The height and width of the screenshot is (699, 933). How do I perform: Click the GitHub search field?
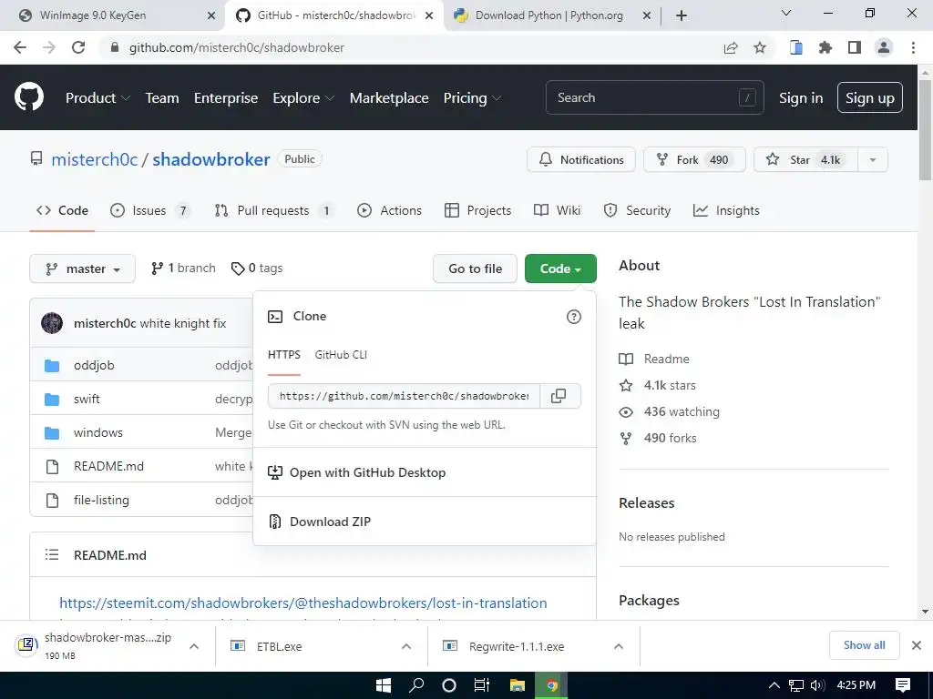[654, 97]
